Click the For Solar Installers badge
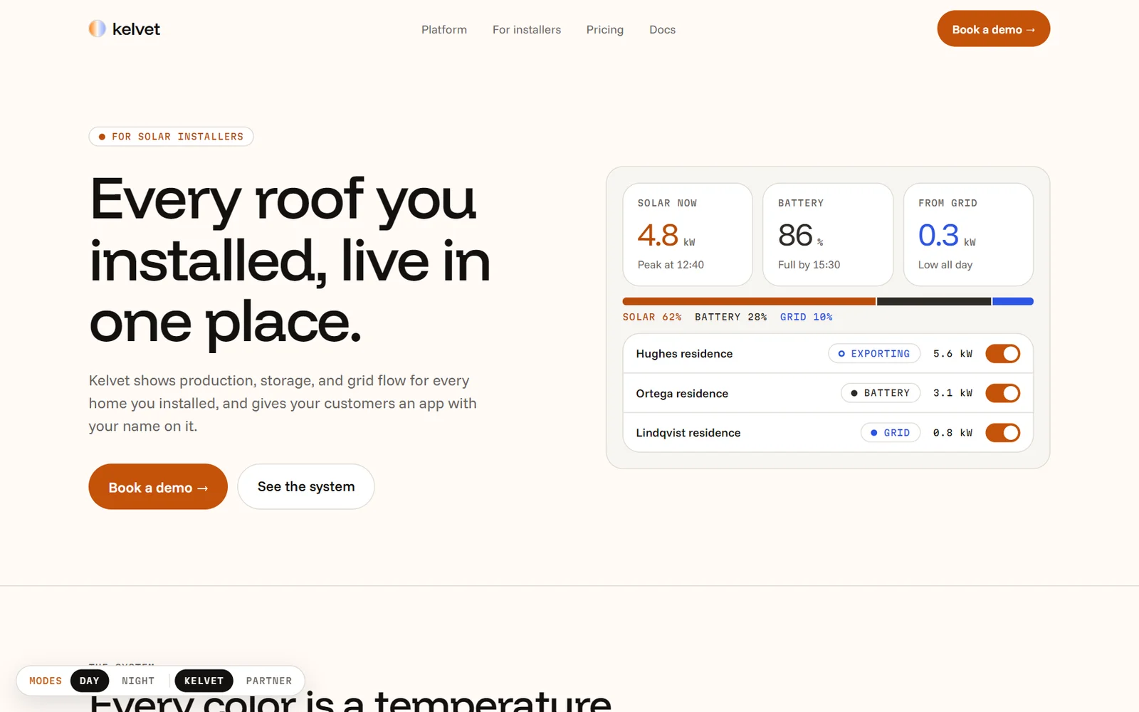This screenshot has height=712, width=1139. [171, 137]
